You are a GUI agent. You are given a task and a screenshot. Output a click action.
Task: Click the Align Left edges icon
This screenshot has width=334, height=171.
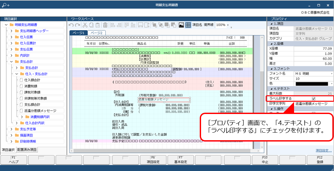(113, 25)
